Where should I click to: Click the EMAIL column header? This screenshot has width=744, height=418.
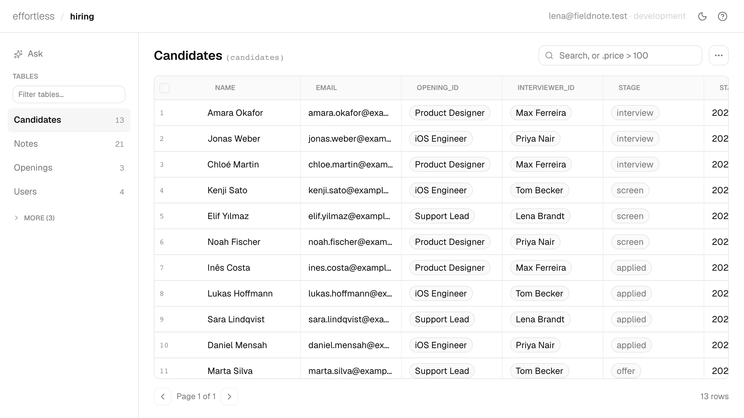326,88
